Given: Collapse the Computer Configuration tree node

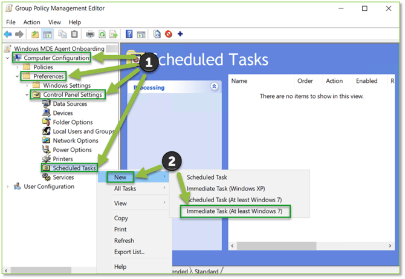Looking at the screenshot, I should [7, 58].
